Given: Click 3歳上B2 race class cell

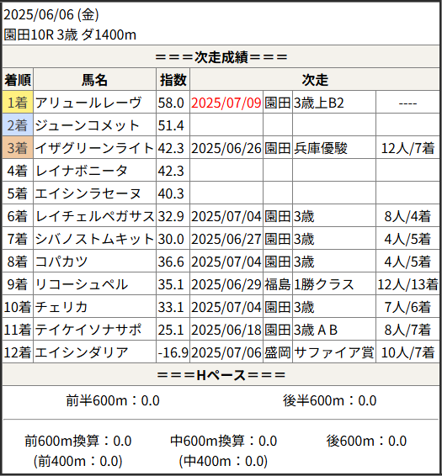Looking at the screenshot, I should [319, 103].
